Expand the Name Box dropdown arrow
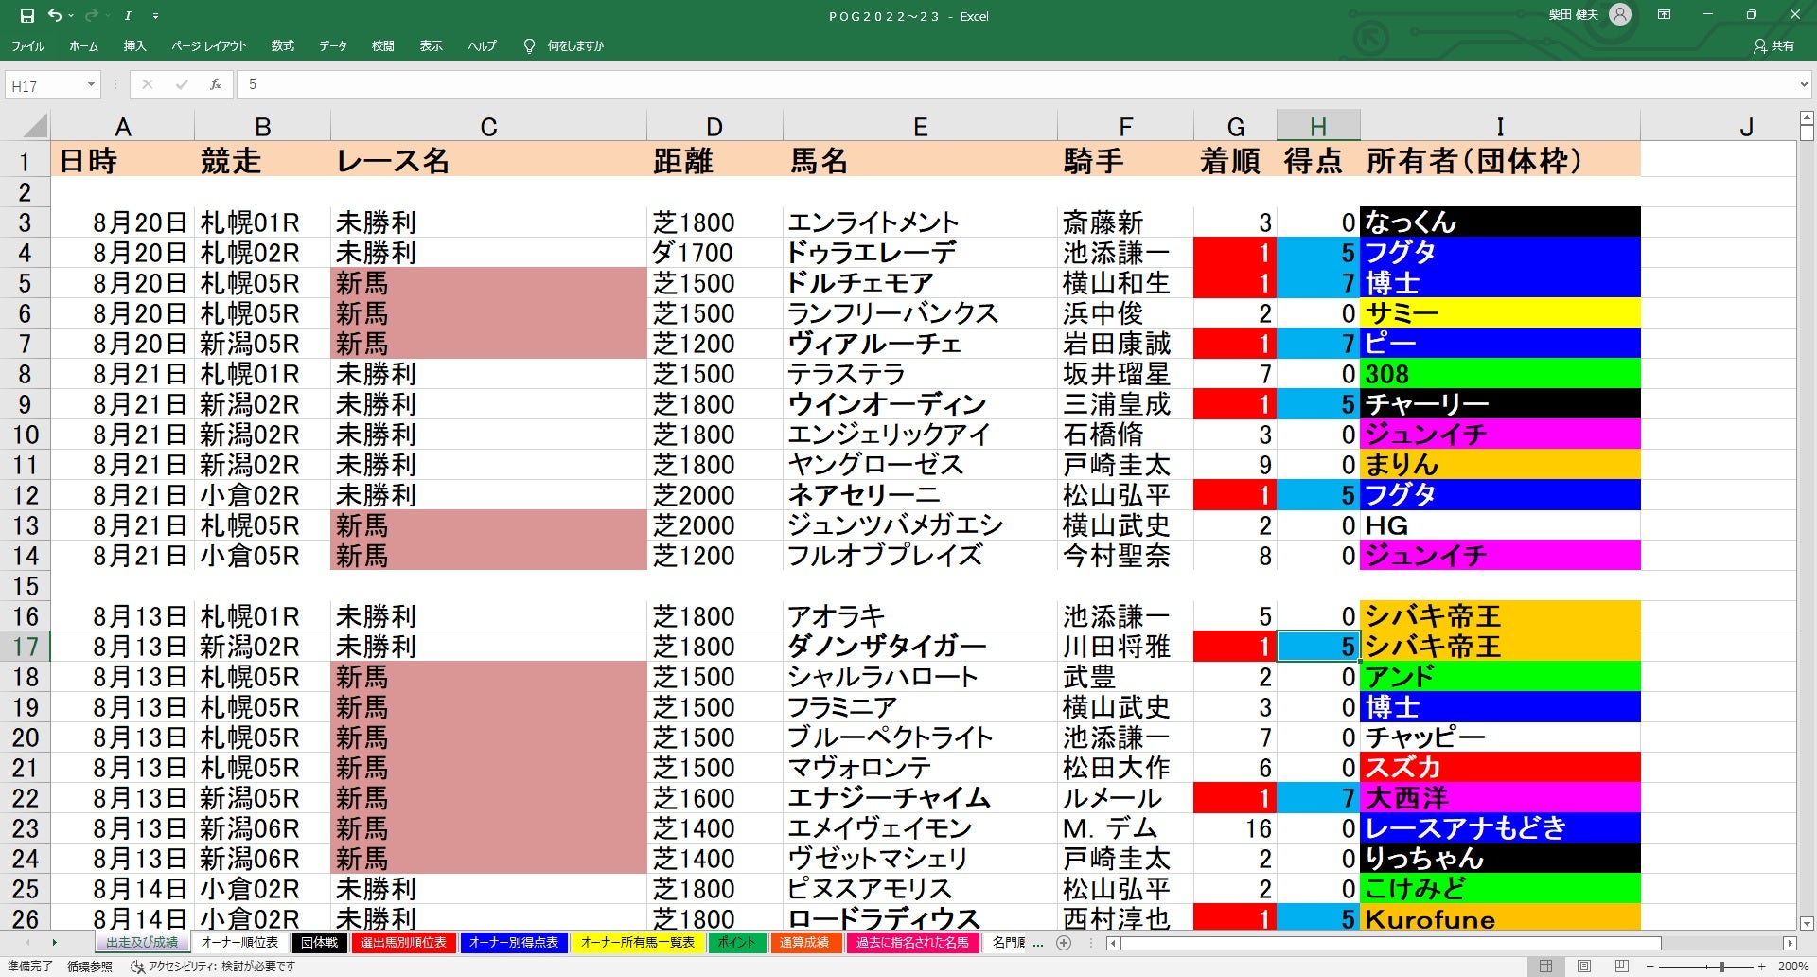 tap(91, 85)
